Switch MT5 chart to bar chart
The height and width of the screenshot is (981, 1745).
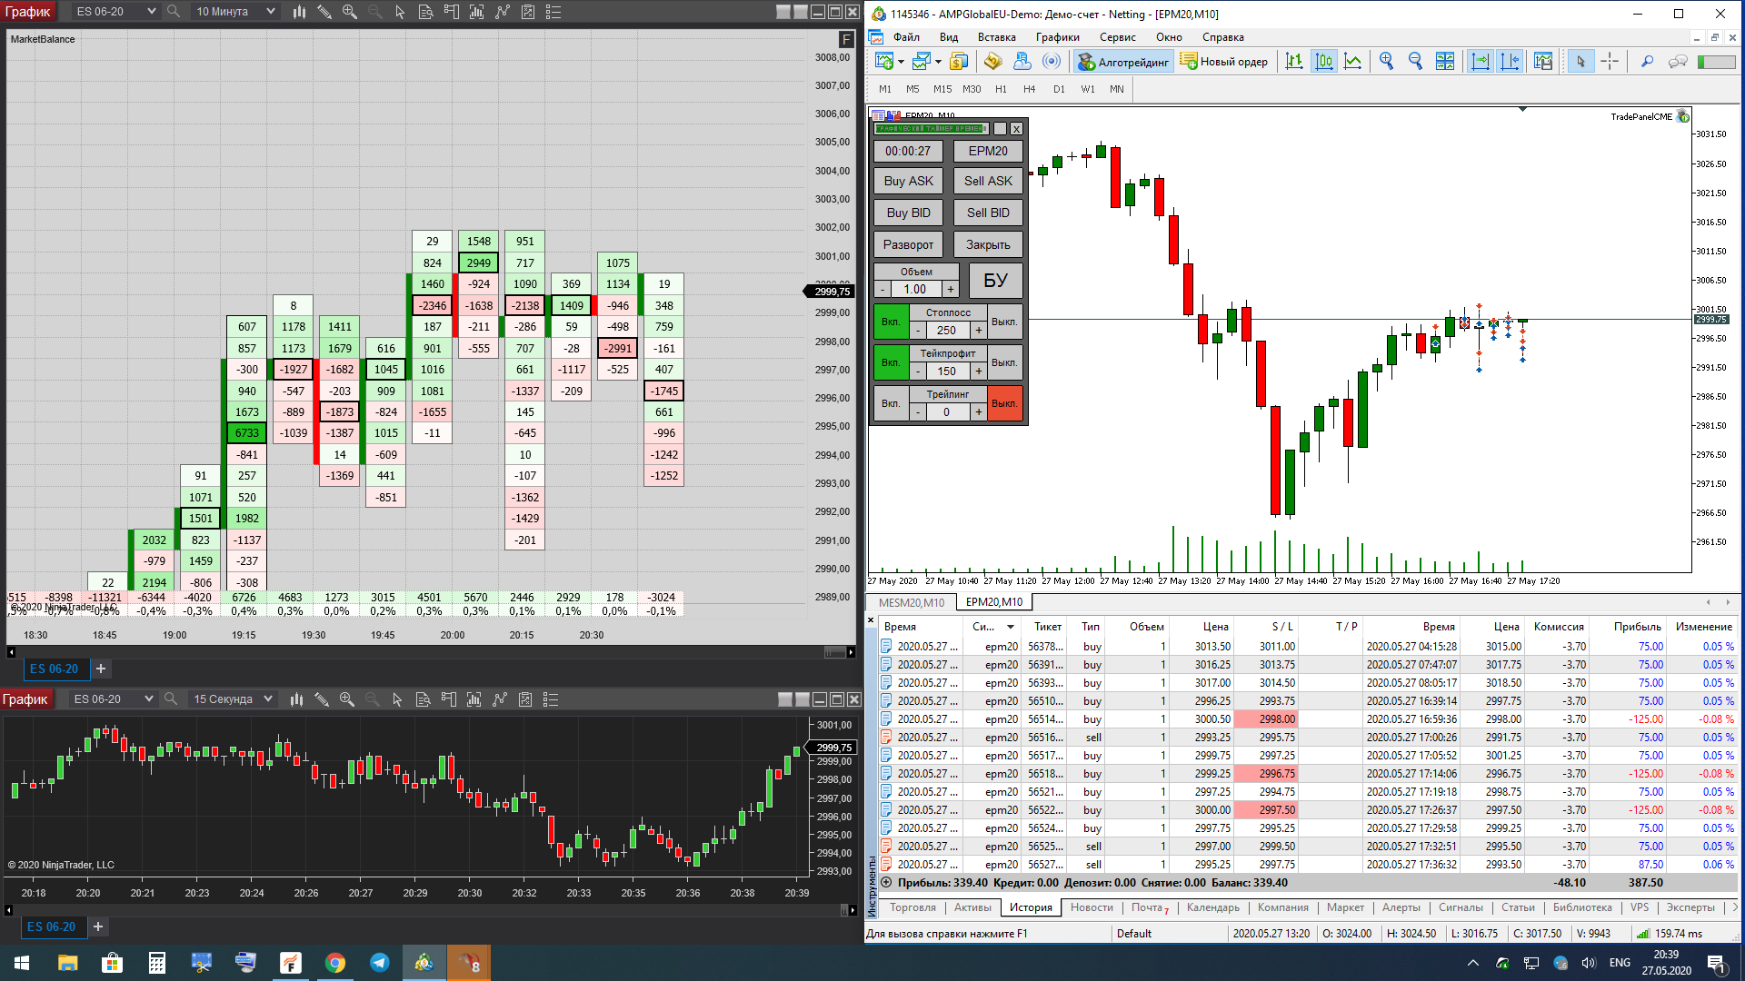click(1294, 62)
